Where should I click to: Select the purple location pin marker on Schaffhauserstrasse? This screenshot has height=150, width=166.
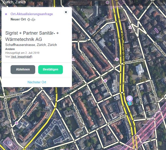click(x=130, y=98)
